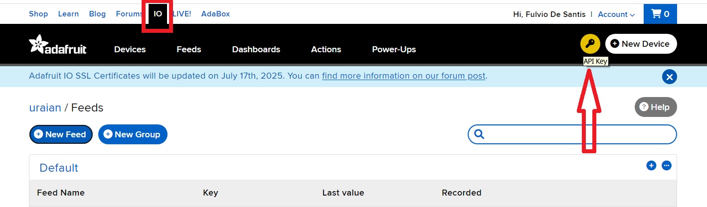Create a New Group

click(x=133, y=134)
